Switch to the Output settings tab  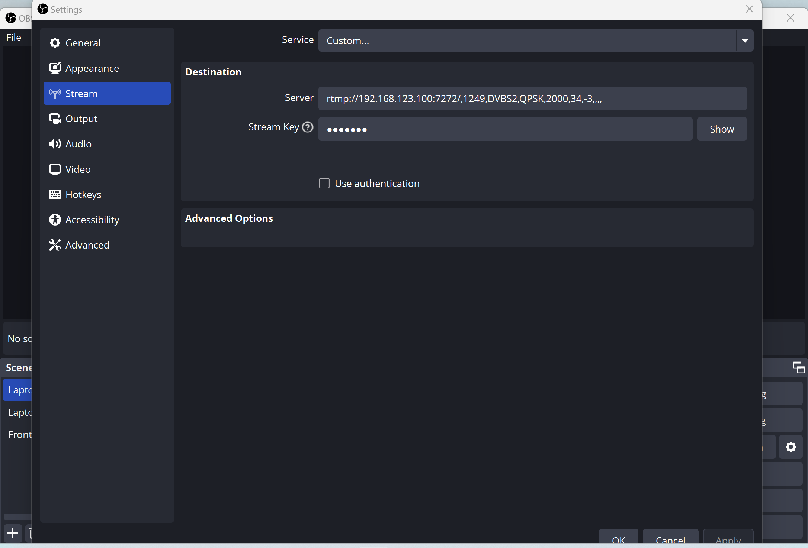(x=107, y=119)
